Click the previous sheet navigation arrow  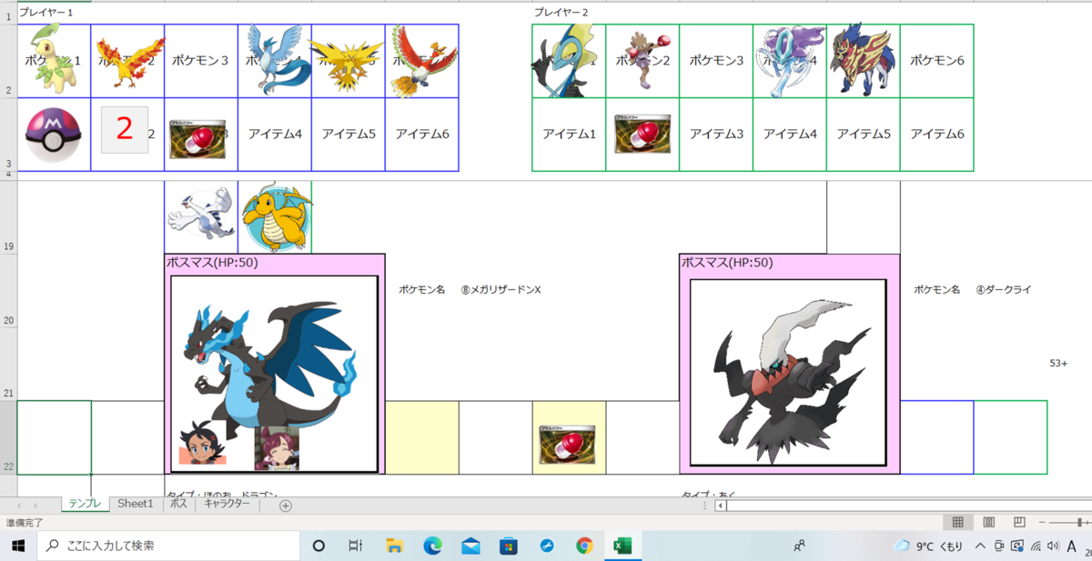tap(19, 506)
